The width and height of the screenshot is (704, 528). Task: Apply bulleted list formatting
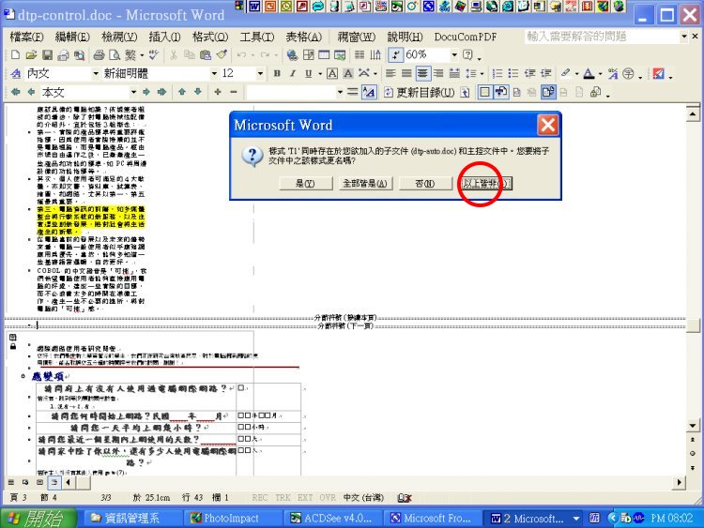click(x=513, y=73)
